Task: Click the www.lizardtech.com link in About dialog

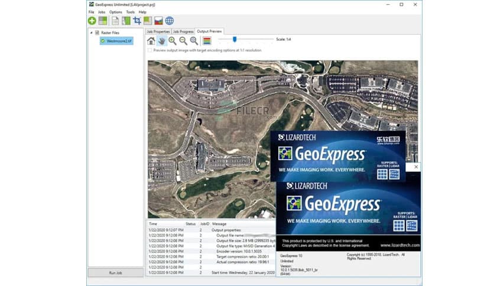Action: [400, 245]
